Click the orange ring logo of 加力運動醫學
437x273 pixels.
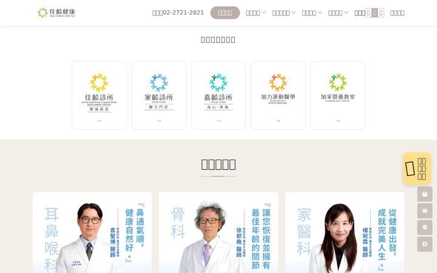pos(278,83)
